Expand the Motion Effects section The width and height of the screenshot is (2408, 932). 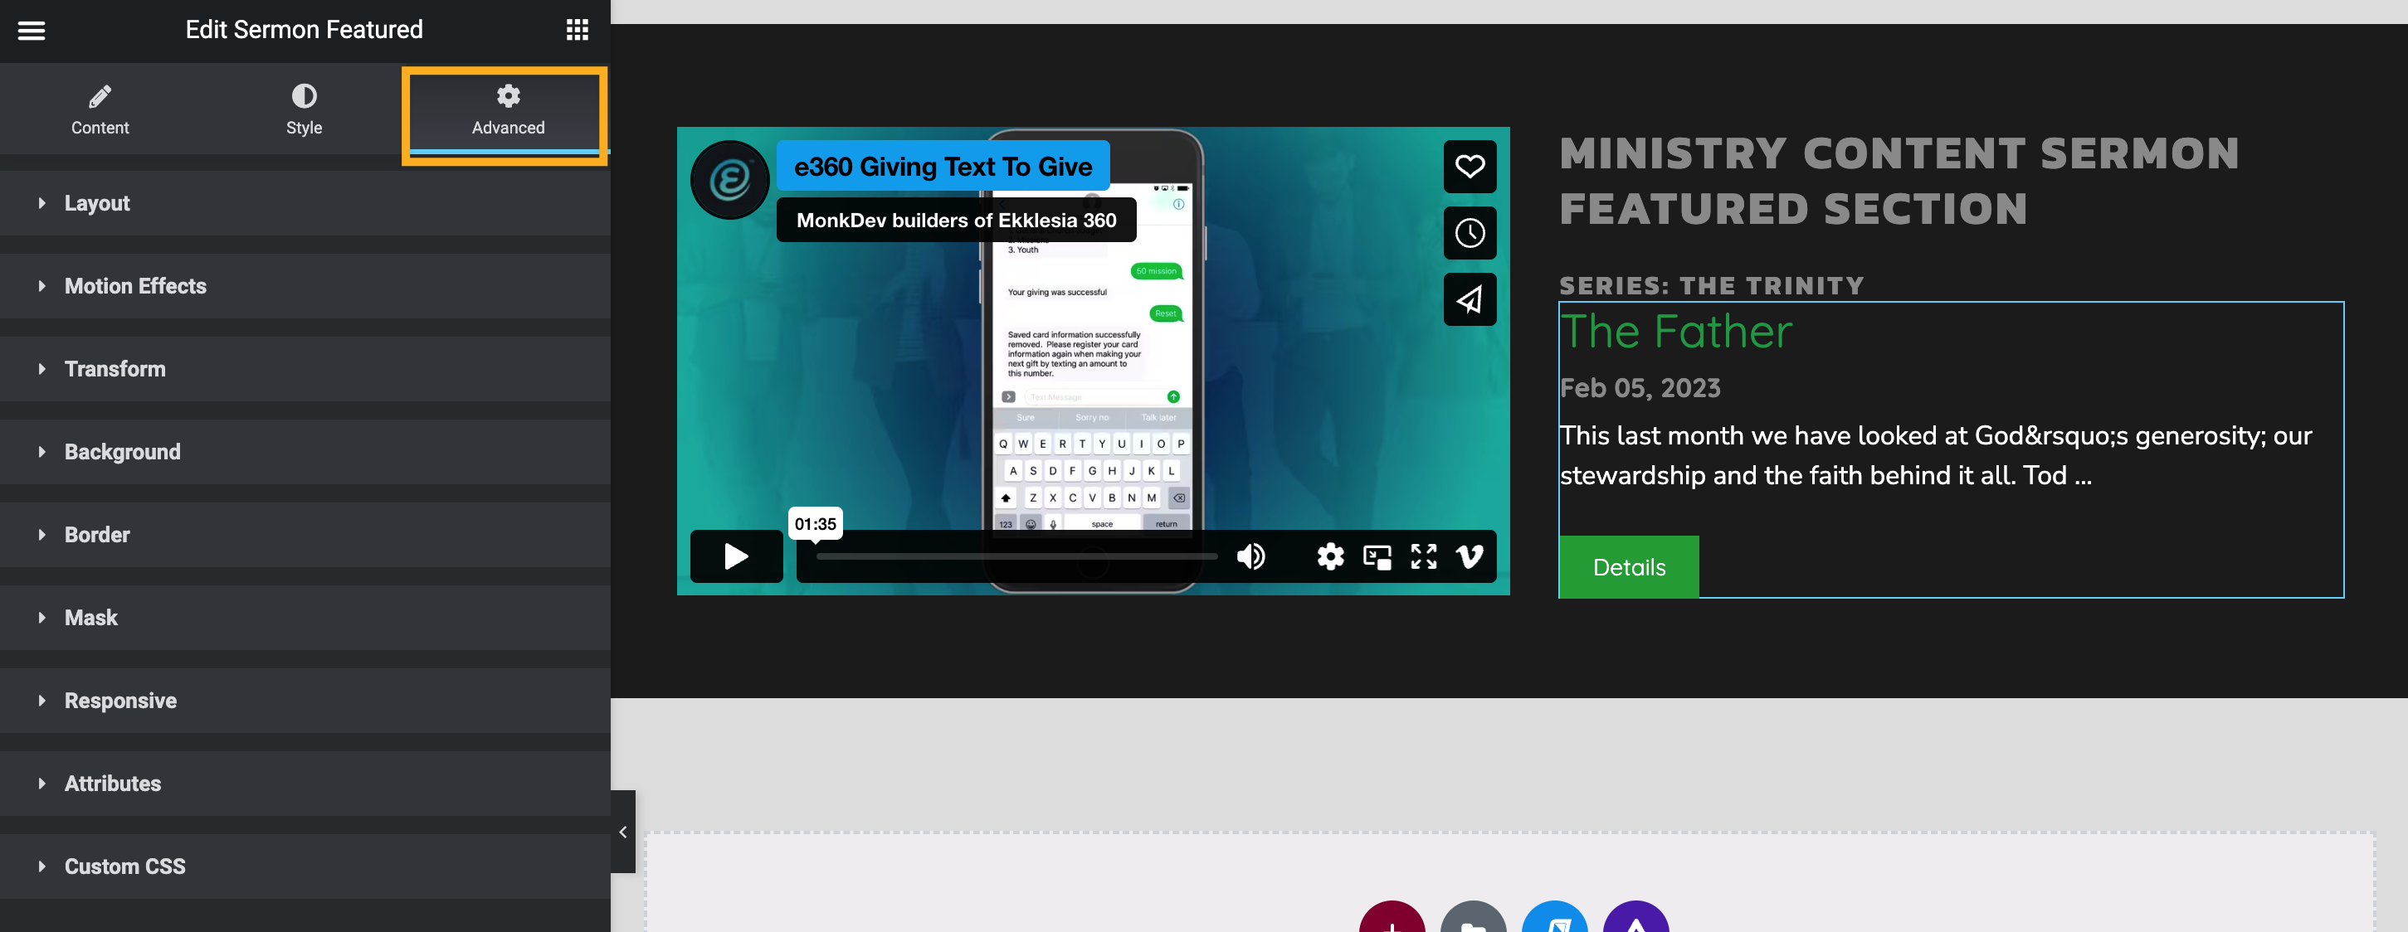305,286
